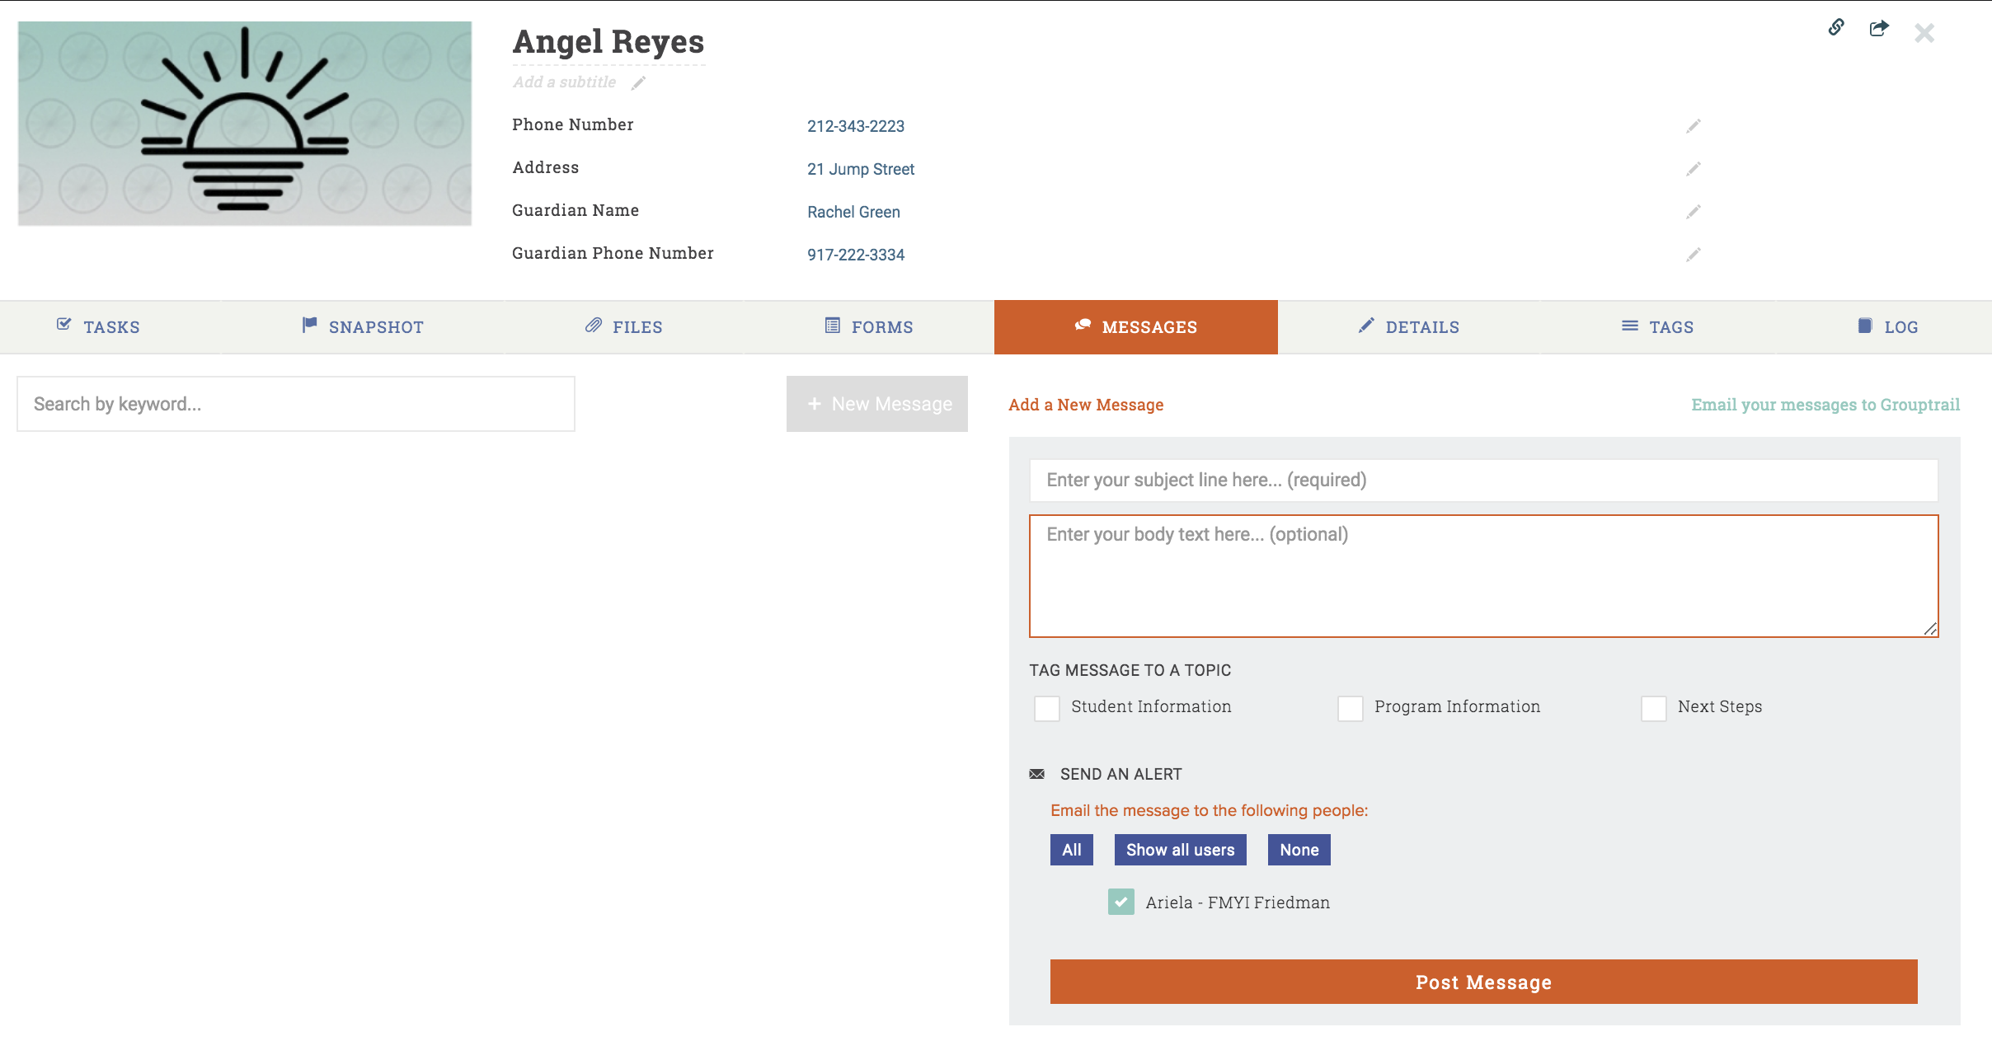The width and height of the screenshot is (1992, 1055).
Task: Tick the Program Information checkbox
Action: 1350,708
